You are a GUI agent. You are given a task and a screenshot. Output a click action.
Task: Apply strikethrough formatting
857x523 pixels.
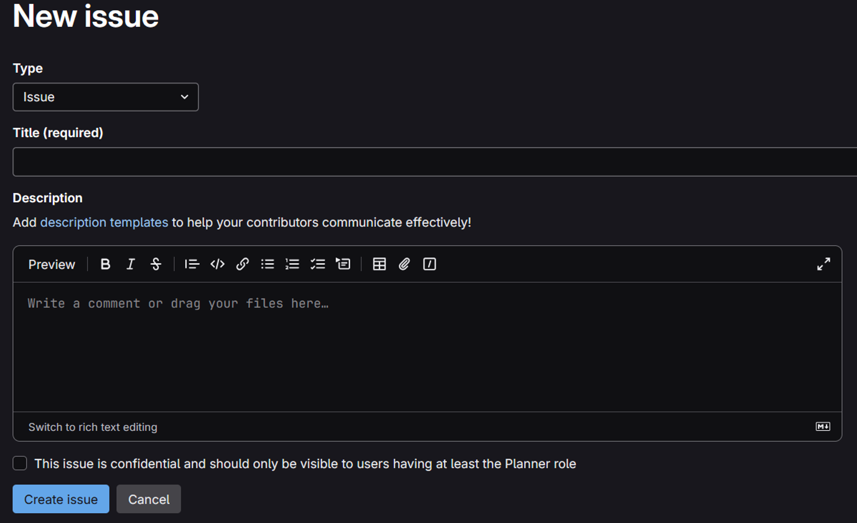pos(156,264)
